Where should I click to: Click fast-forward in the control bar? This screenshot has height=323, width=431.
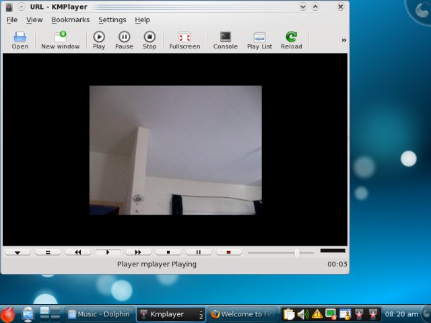coord(138,252)
